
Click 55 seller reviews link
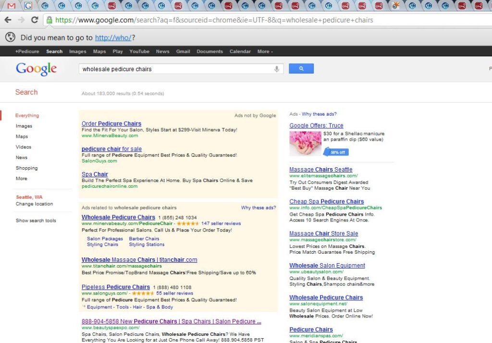(x=174, y=293)
